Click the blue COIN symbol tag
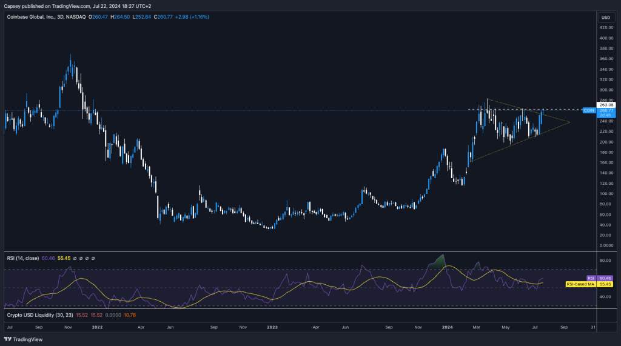The width and height of the screenshot is (621, 346). (588, 110)
